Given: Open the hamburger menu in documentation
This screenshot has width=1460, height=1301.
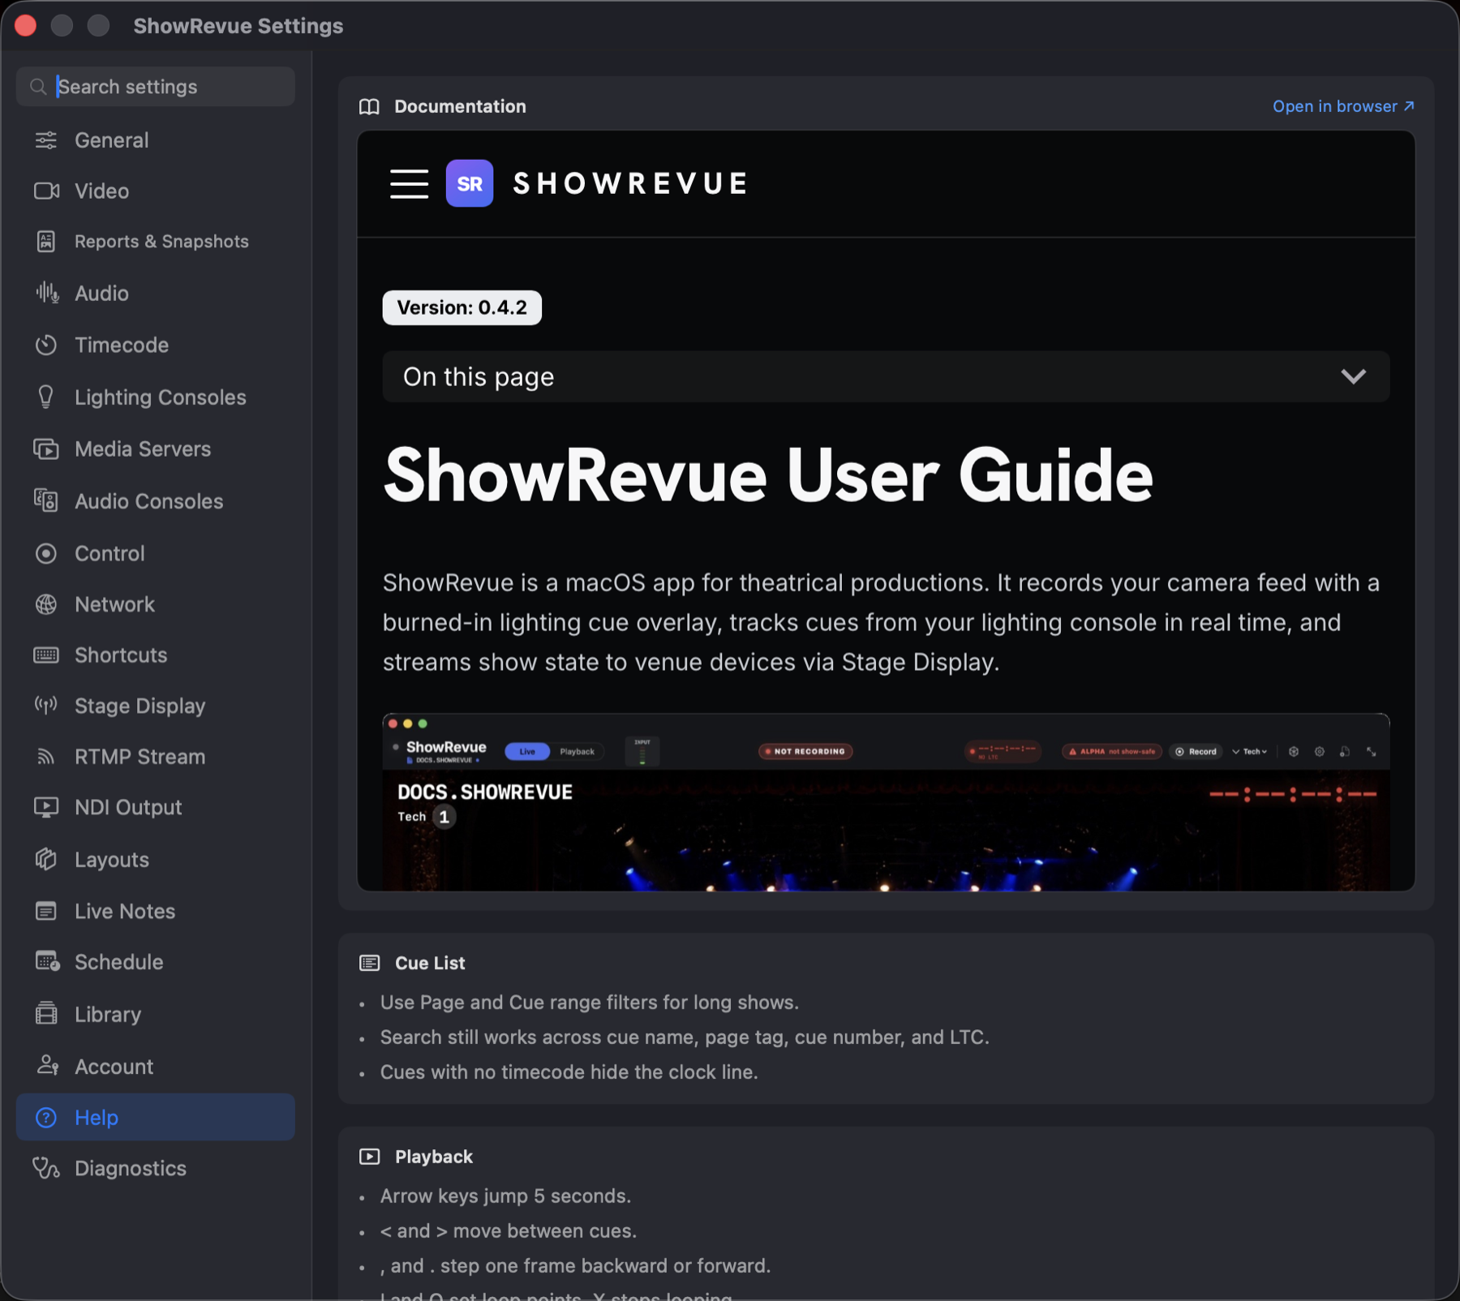Looking at the screenshot, I should (x=409, y=183).
